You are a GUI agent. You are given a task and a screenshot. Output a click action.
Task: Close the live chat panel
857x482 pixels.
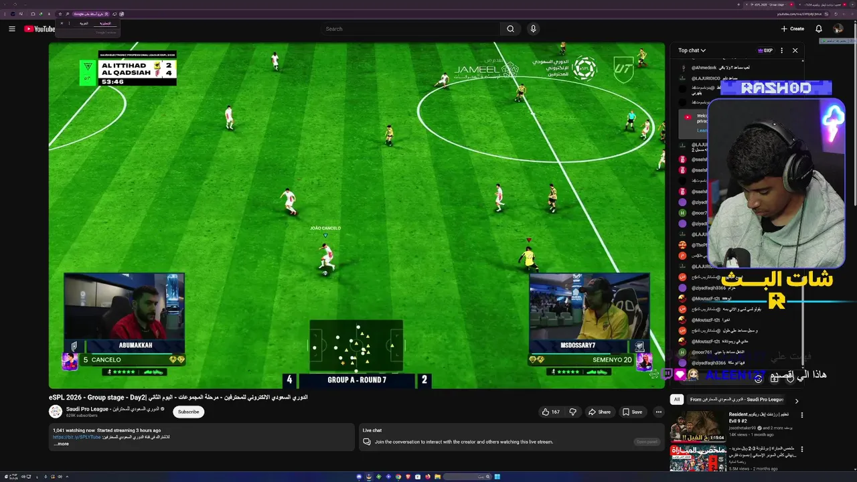(795, 50)
